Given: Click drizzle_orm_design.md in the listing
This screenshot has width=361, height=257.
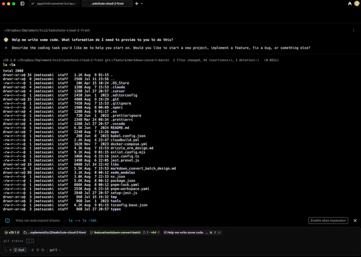Looking at the screenshot, I should [132, 148].
